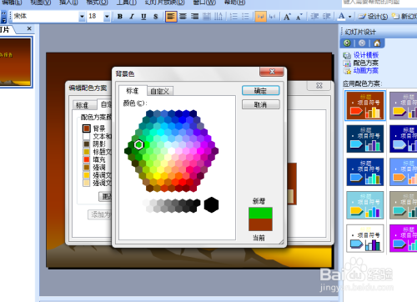Apply distributed text alignment

point(207,17)
